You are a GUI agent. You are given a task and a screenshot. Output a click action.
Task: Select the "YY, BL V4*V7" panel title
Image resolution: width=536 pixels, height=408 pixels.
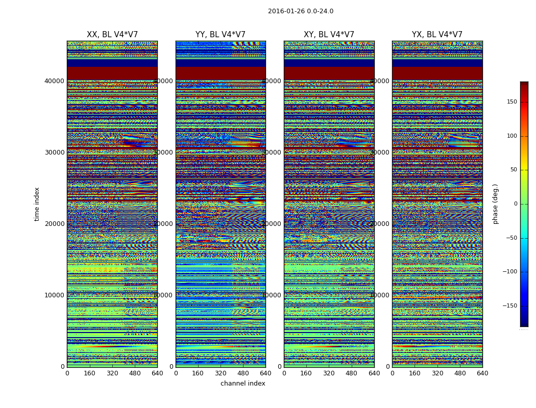(x=220, y=35)
